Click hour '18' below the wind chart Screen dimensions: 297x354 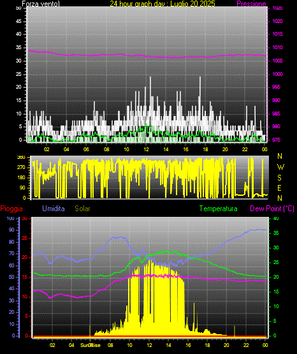pyautogui.click(x=205, y=149)
